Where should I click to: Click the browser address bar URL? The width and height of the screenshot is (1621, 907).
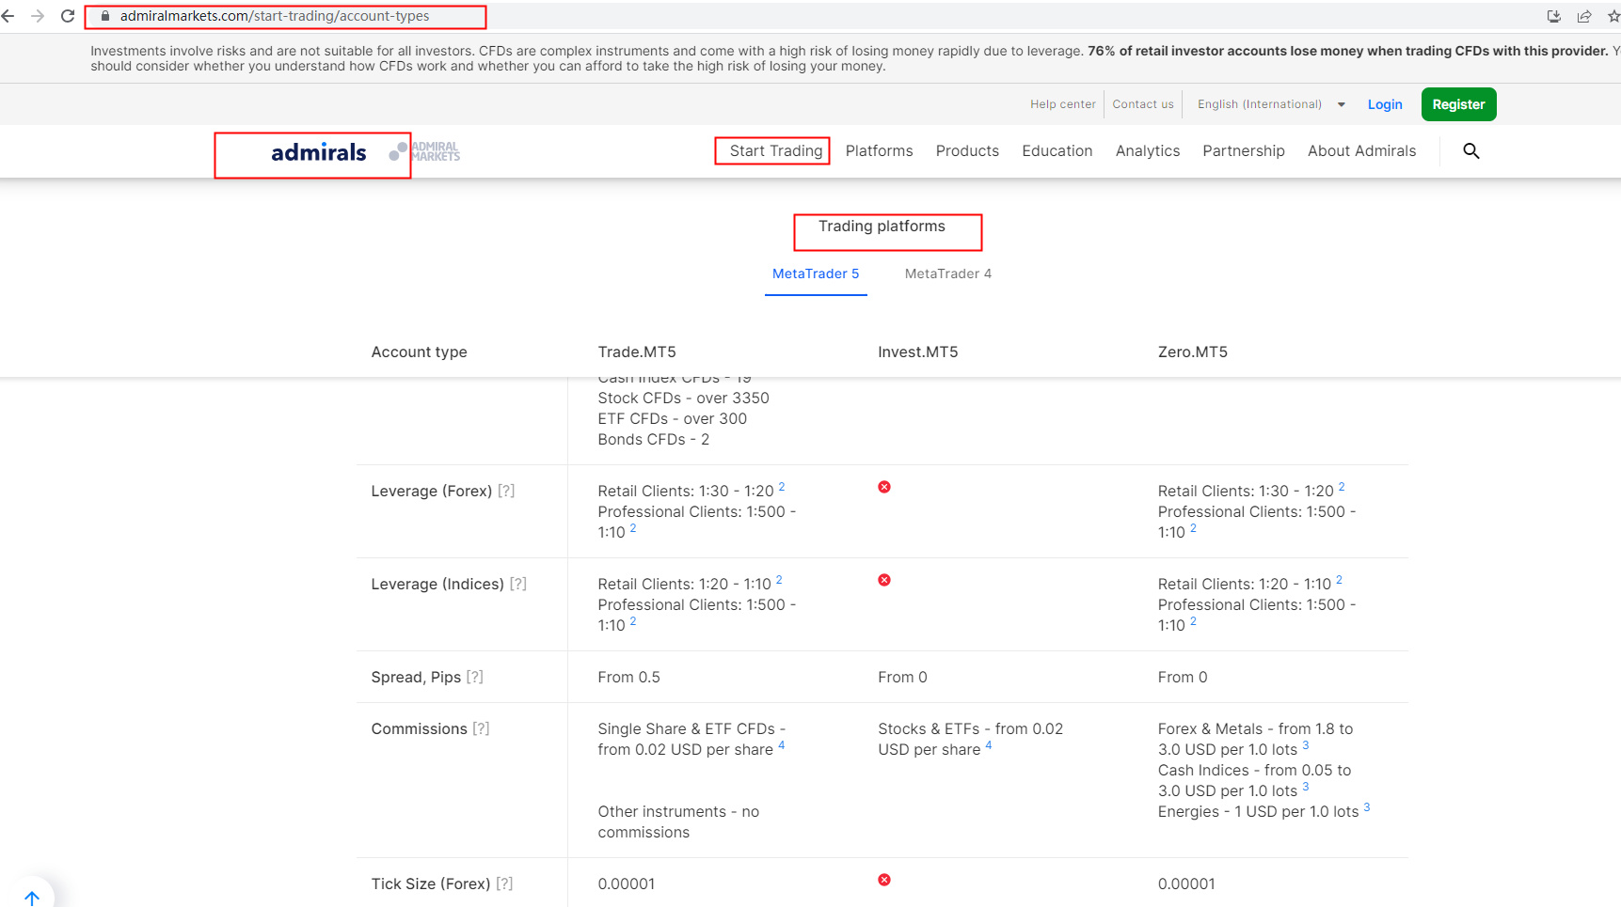pyautogui.click(x=275, y=16)
